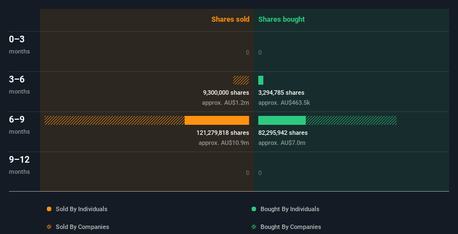Click the solid green bar in 6–9 months

point(282,120)
